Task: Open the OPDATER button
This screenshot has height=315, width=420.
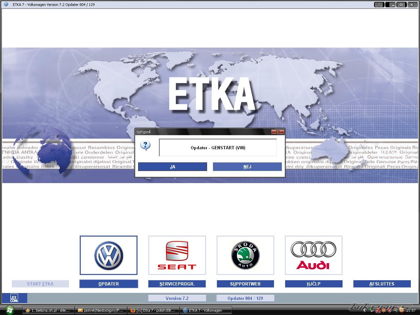Action: [x=109, y=284]
